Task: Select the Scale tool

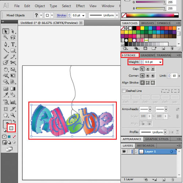Action: (x=13, y=70)
